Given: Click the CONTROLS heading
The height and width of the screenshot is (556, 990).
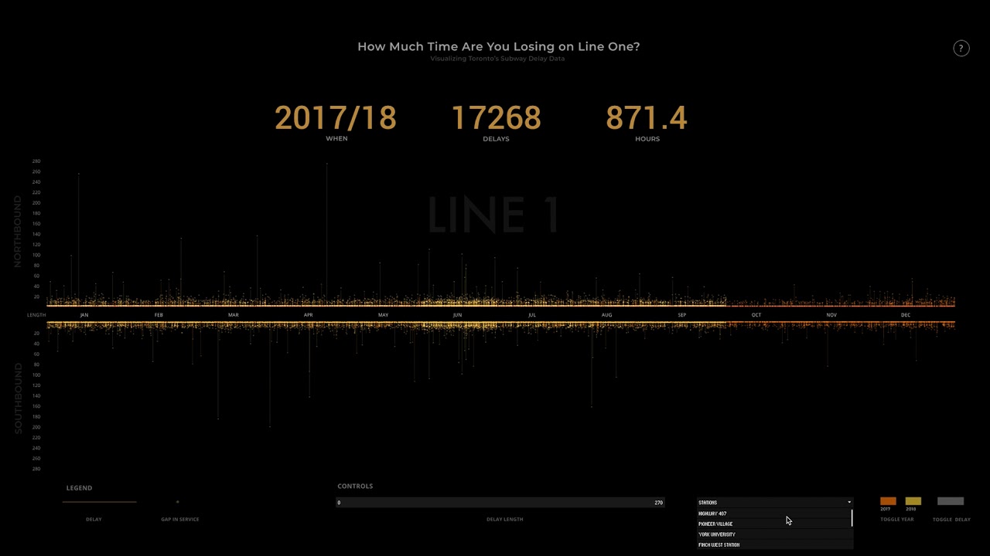Looking at the screenshot, I should (x=355, y=486).
